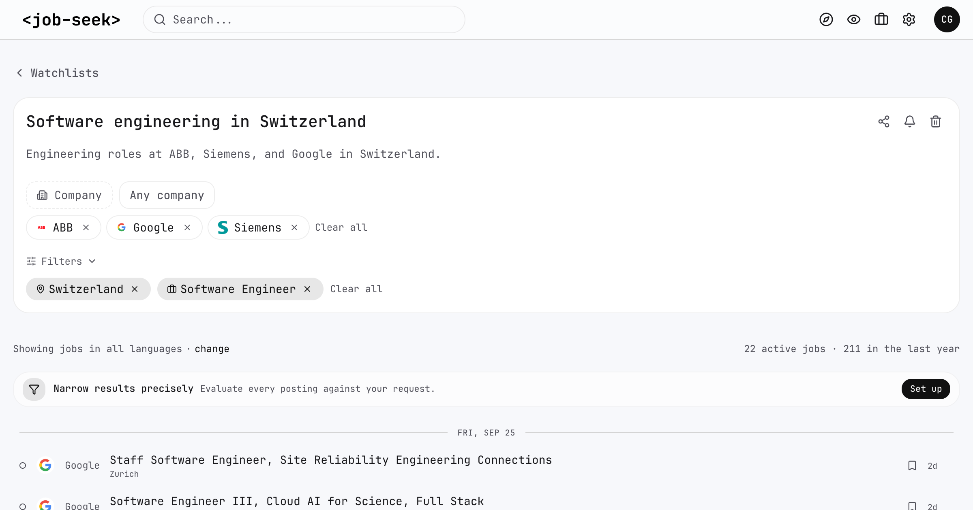Go back to Watchlists

(x=58, y=73)
